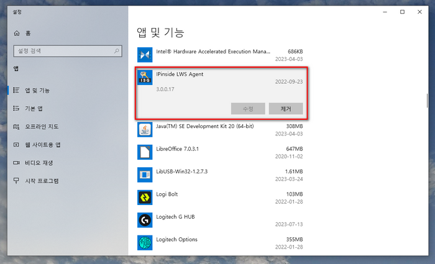The image size is (435, 264).
Task: Minimize the 설정 window
Action: click(385, 12)
